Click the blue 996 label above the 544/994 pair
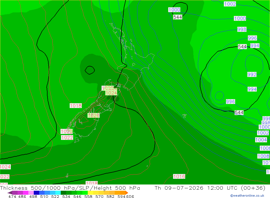The height and width of the screenshot is (198, 270). 252,38
